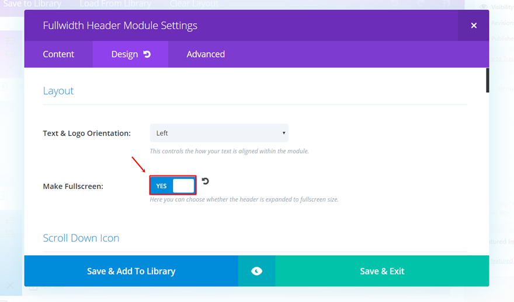Viewport: 514px width, 302px height.
Task: Click Save to Library in the background
Action: pyautogui.click(x=33, y=4)
